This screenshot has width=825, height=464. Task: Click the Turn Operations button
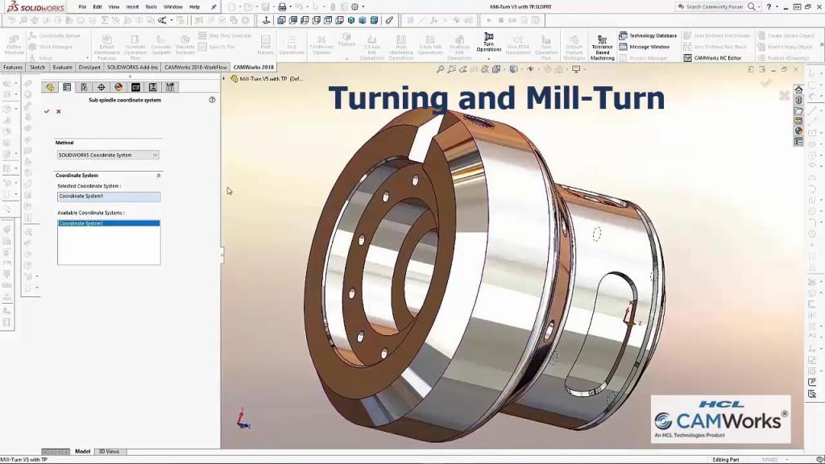click(489, 42)
